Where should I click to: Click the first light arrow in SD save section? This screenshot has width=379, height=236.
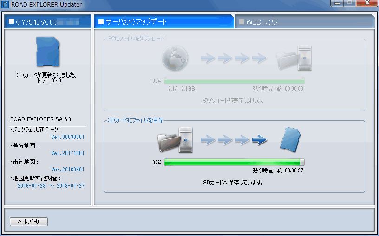[x=208, y=140]
